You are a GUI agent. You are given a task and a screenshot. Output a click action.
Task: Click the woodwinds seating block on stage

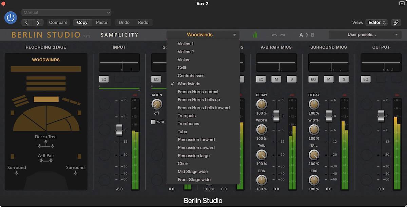46,99
